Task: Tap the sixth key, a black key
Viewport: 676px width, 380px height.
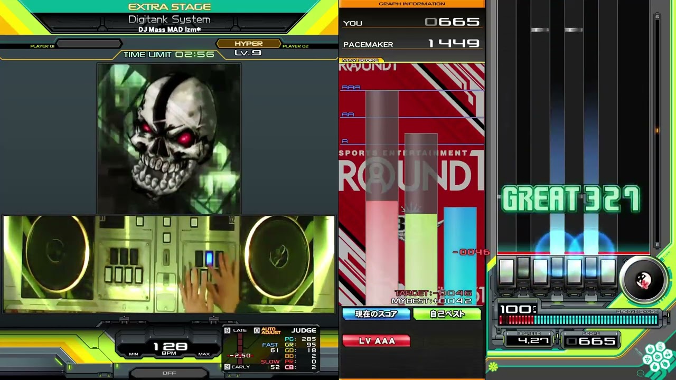Action: pyautogui.click(x=591, y=269)
